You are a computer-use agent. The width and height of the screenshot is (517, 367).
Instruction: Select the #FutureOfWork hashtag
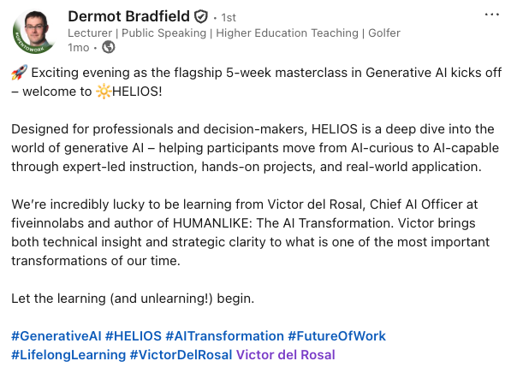[336, 336]
